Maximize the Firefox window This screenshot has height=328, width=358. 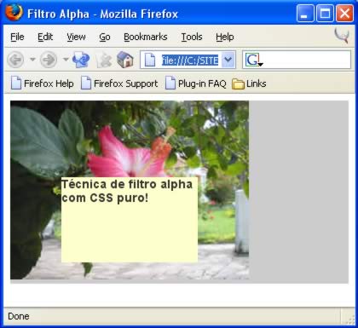tap(325, 13)
